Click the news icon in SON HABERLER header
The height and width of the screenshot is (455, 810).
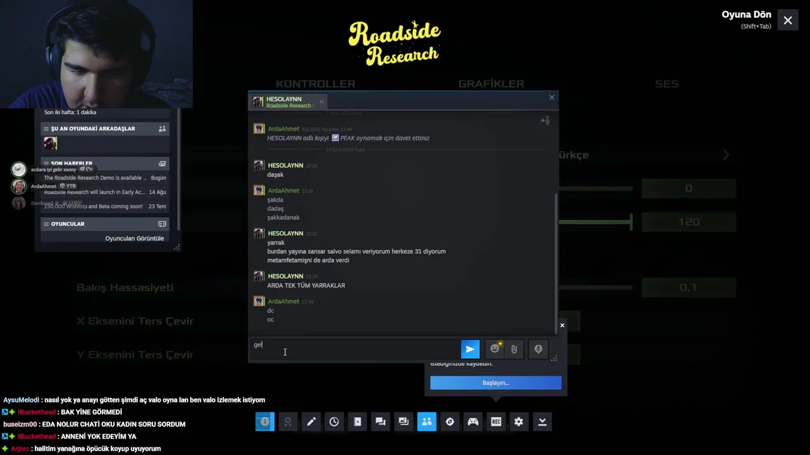(162, 164)
